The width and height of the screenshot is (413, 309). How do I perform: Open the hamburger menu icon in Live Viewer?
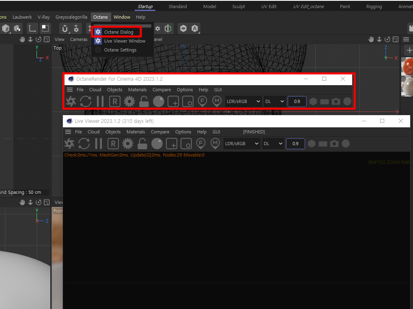(68, 132)
